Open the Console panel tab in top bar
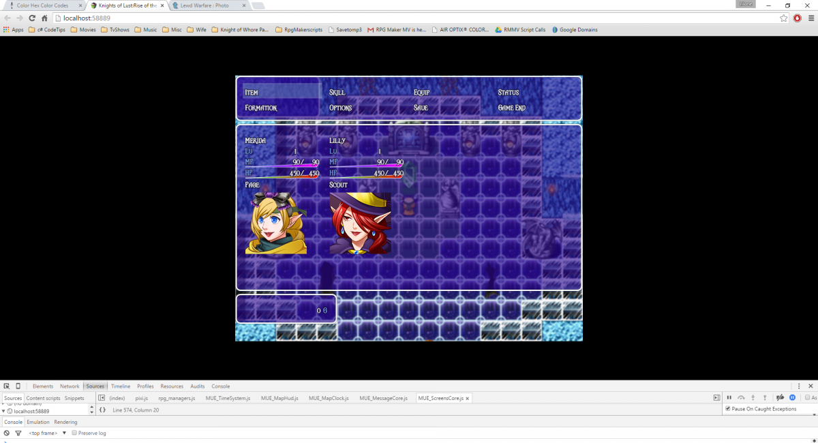818x443 pixels. [x=221, y=386]
